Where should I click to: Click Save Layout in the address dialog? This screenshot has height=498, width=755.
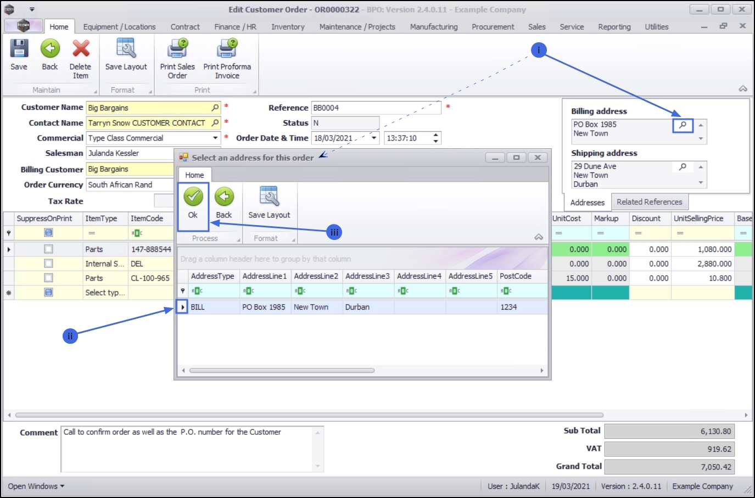[x=269, y=197]
